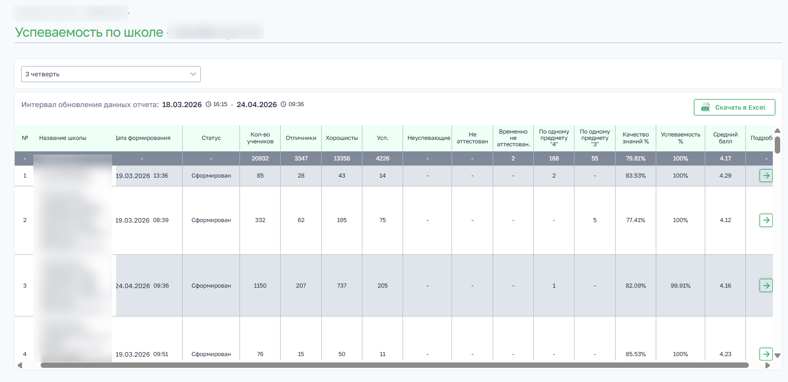The height and width of the screenshot is (382, 788).
Task: Click the vertical scrollbar thumb
Action: pyautogui.click(x=777, y=145)
